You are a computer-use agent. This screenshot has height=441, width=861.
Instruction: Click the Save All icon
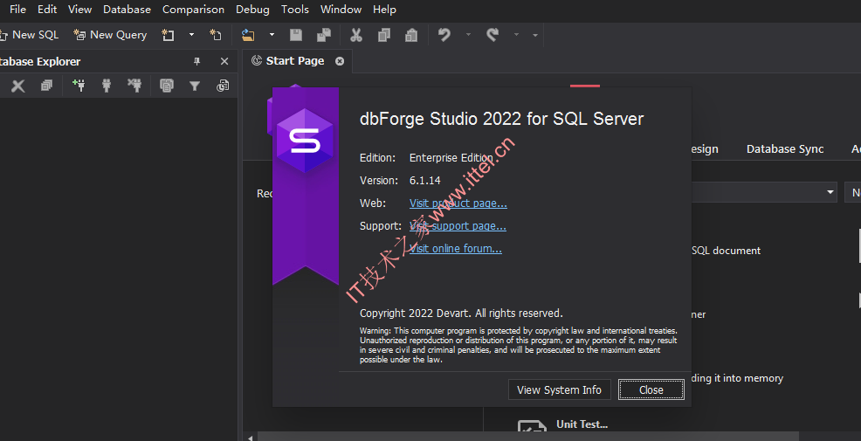[324, 35]
